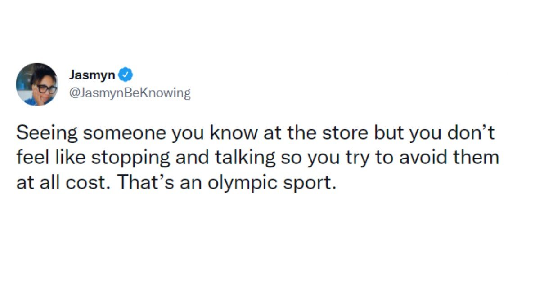This screenshot has height=282, width=540.
Task: Select the word "someone" in first line
Action: pos(106,134)
